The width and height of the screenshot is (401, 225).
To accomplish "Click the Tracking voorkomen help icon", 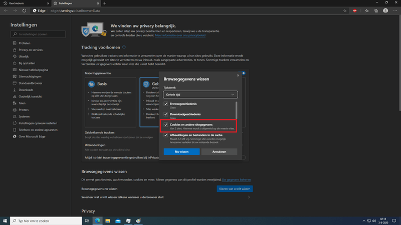I will (124, 47).
